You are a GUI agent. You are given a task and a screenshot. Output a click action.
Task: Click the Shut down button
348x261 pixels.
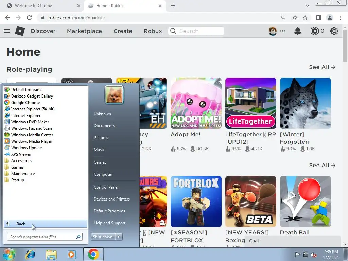coord(103,237)
